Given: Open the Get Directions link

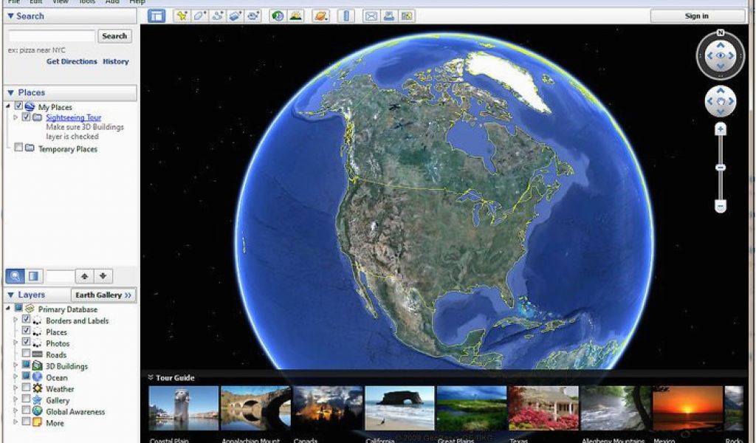Looking at the screenshot, I should (x=72, y=62).
